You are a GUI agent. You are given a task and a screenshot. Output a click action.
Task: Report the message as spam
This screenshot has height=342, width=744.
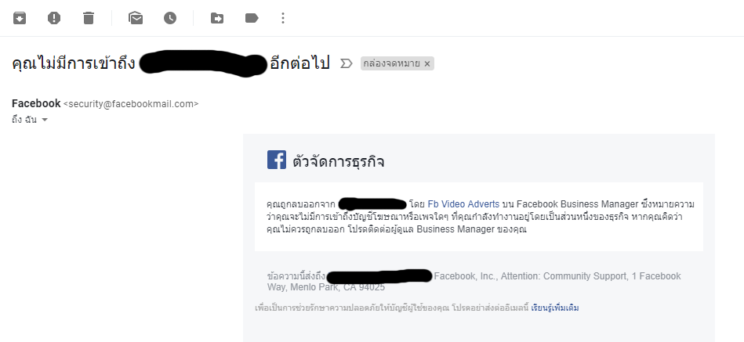pyautogui.click(x=54, y=18)
